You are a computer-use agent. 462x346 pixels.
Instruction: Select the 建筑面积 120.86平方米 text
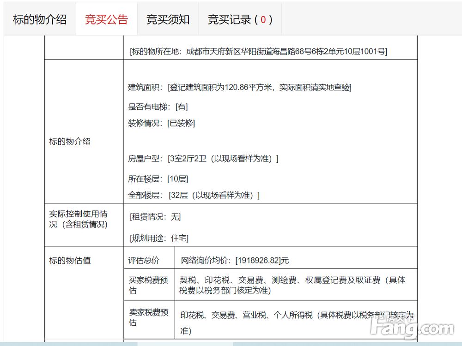239,87
